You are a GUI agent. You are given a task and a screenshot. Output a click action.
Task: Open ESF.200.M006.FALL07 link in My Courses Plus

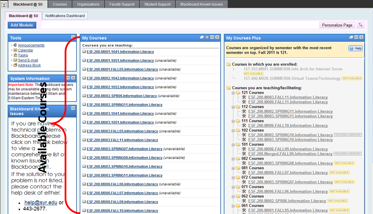[288, 172]
